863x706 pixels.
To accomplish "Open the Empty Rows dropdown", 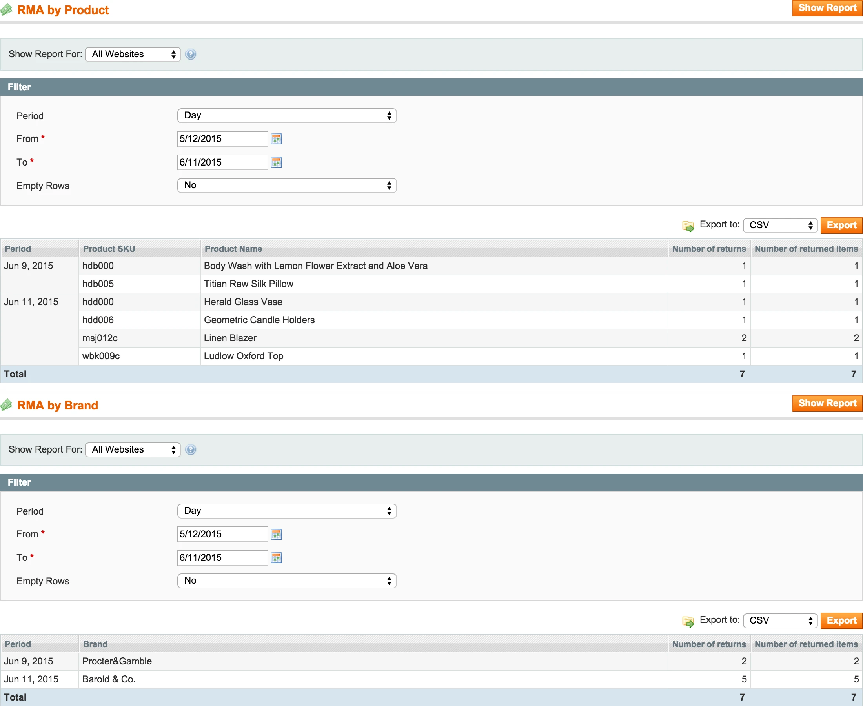I will pos(287,186).
